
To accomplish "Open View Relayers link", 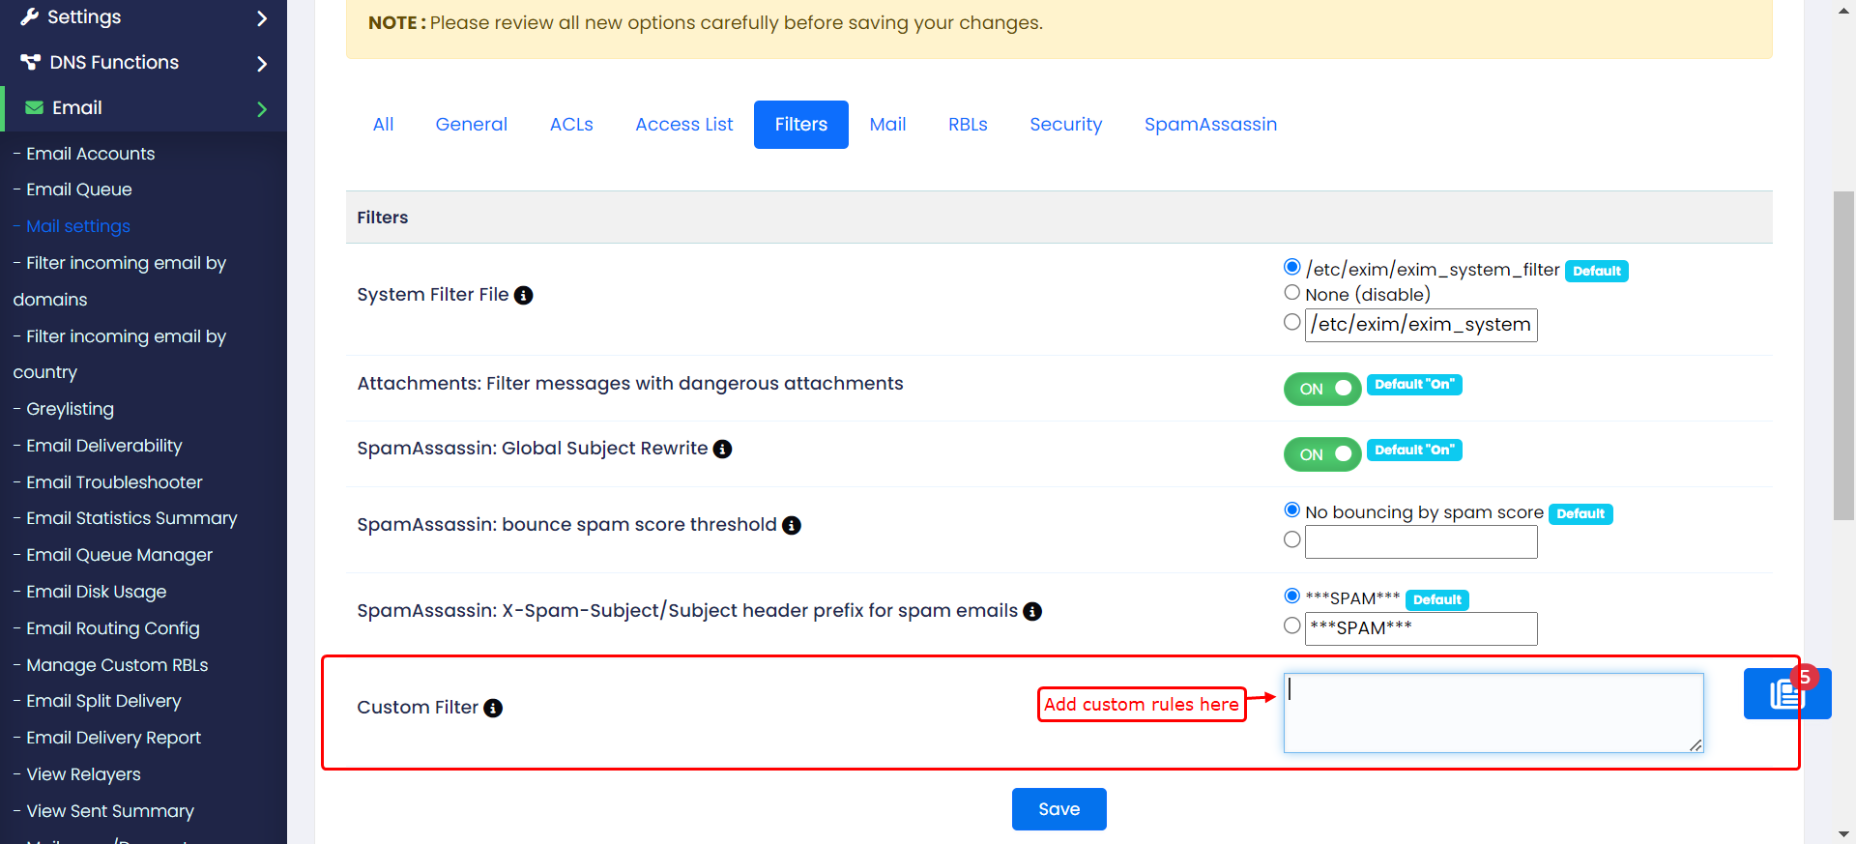I will point(83,774).
